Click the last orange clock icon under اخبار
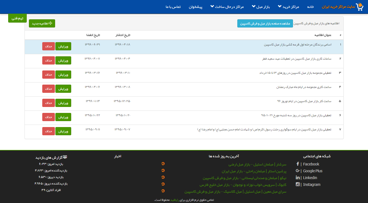This screenshot has width=368, height=203. pos(163,191)
